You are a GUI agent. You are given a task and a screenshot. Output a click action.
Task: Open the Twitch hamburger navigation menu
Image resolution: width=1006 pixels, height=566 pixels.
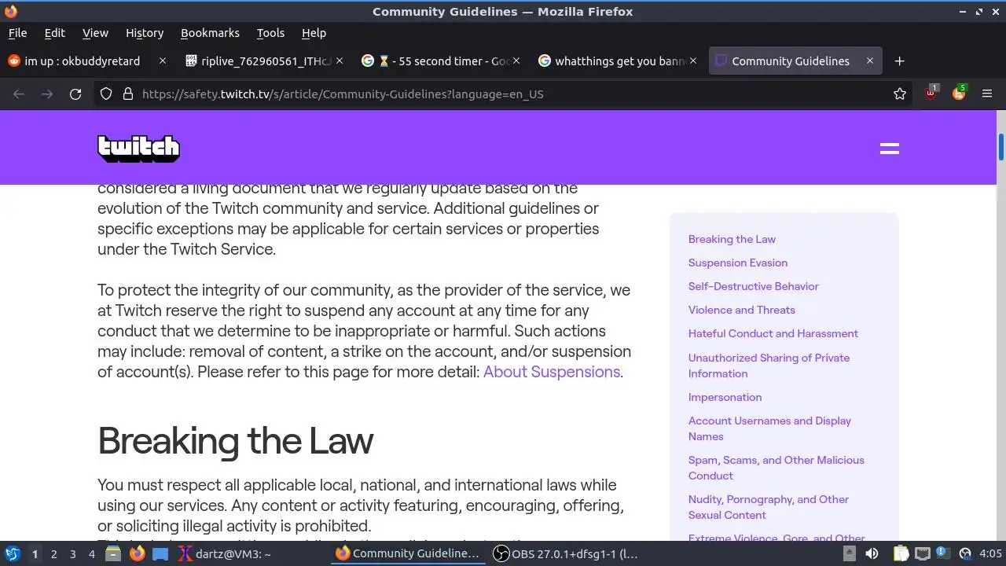coord(889,149)
